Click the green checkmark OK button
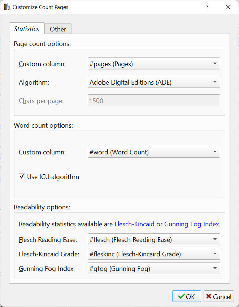This screenshot has height=307, width=239. click(x=186, y=296)
